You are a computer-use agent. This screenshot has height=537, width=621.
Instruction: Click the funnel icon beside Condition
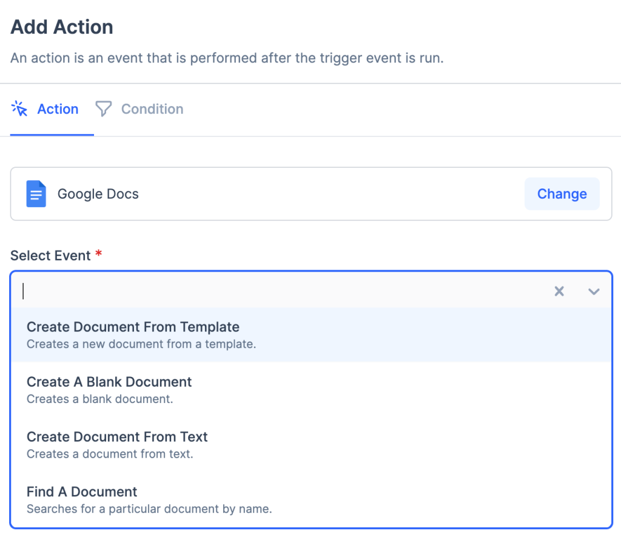point(104,109)
